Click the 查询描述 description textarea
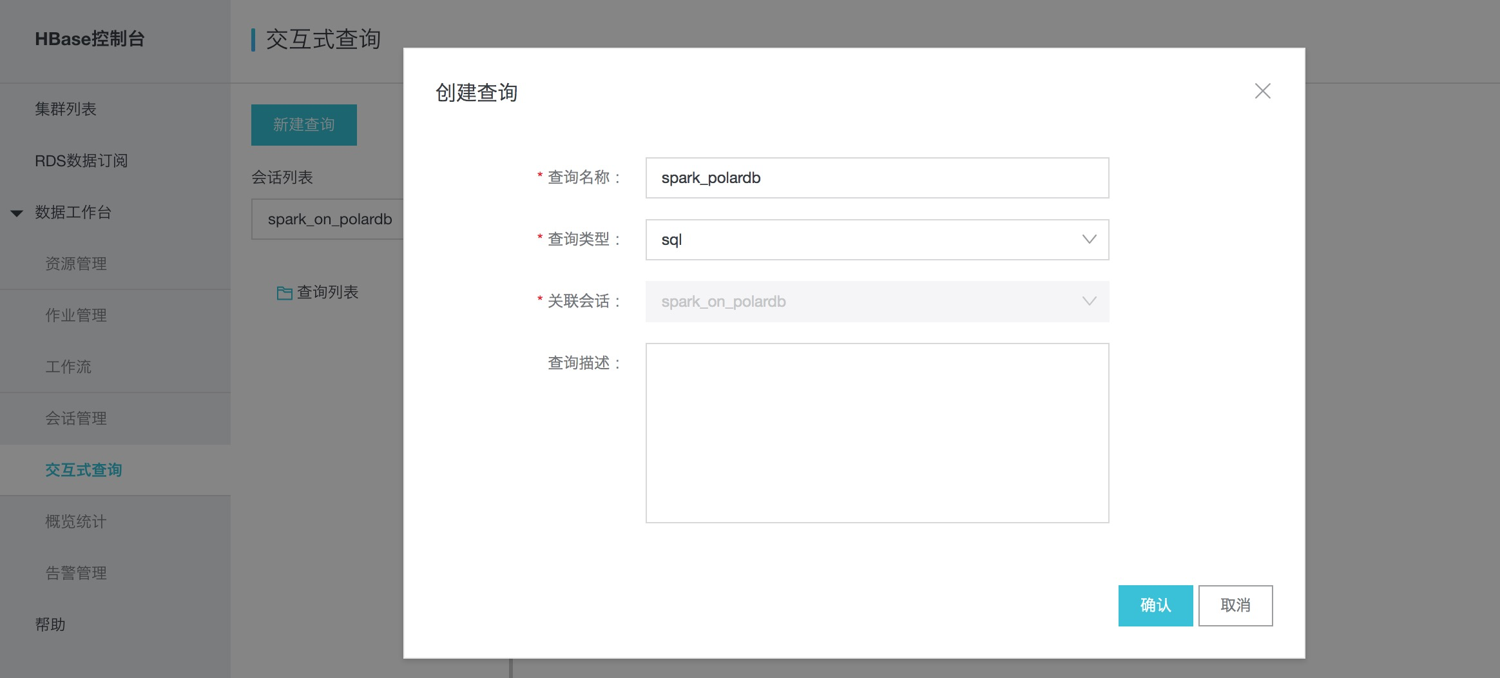The width and height of the screenshot is (1500, 678). coord(876,433)
